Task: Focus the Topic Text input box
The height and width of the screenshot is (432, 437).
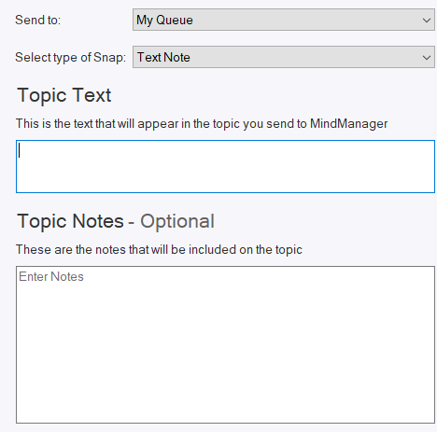Action: [x=225, y=166]
